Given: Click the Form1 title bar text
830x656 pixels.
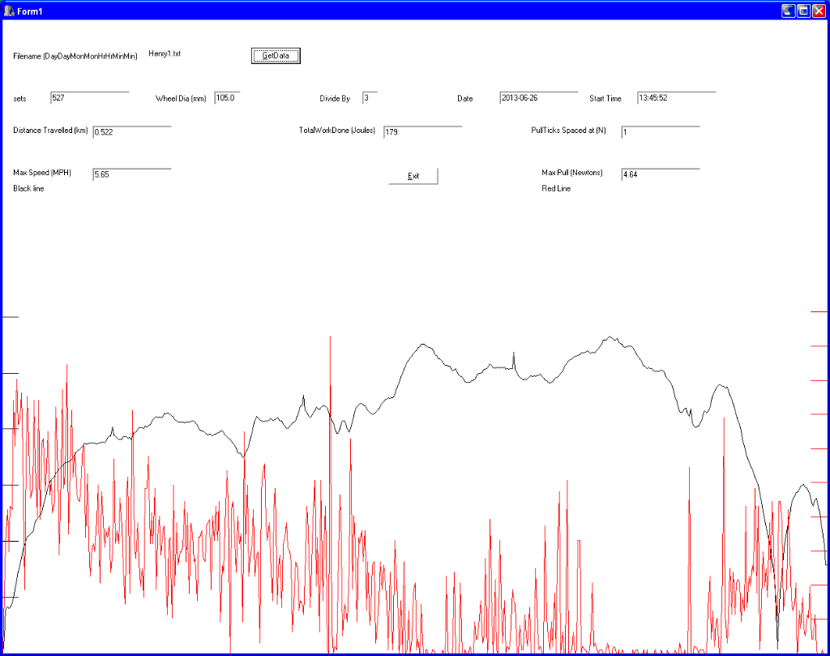Looking at the screenshot, I should point(30,11).
